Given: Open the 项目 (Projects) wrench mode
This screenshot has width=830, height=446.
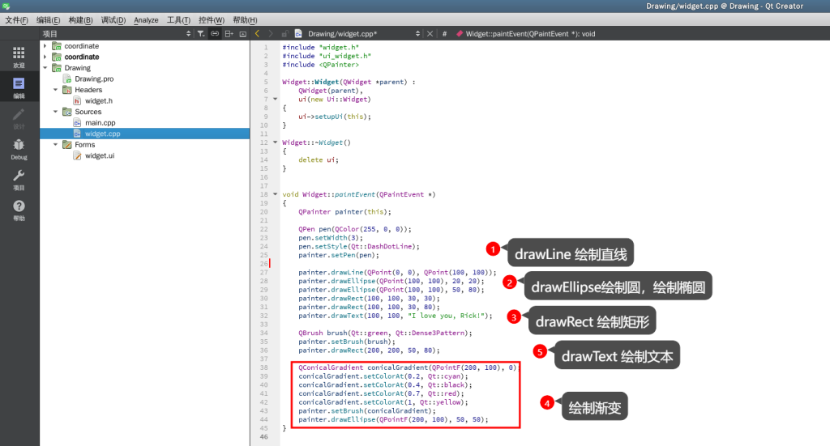Looking at the screenshot, I should (19, 179).
